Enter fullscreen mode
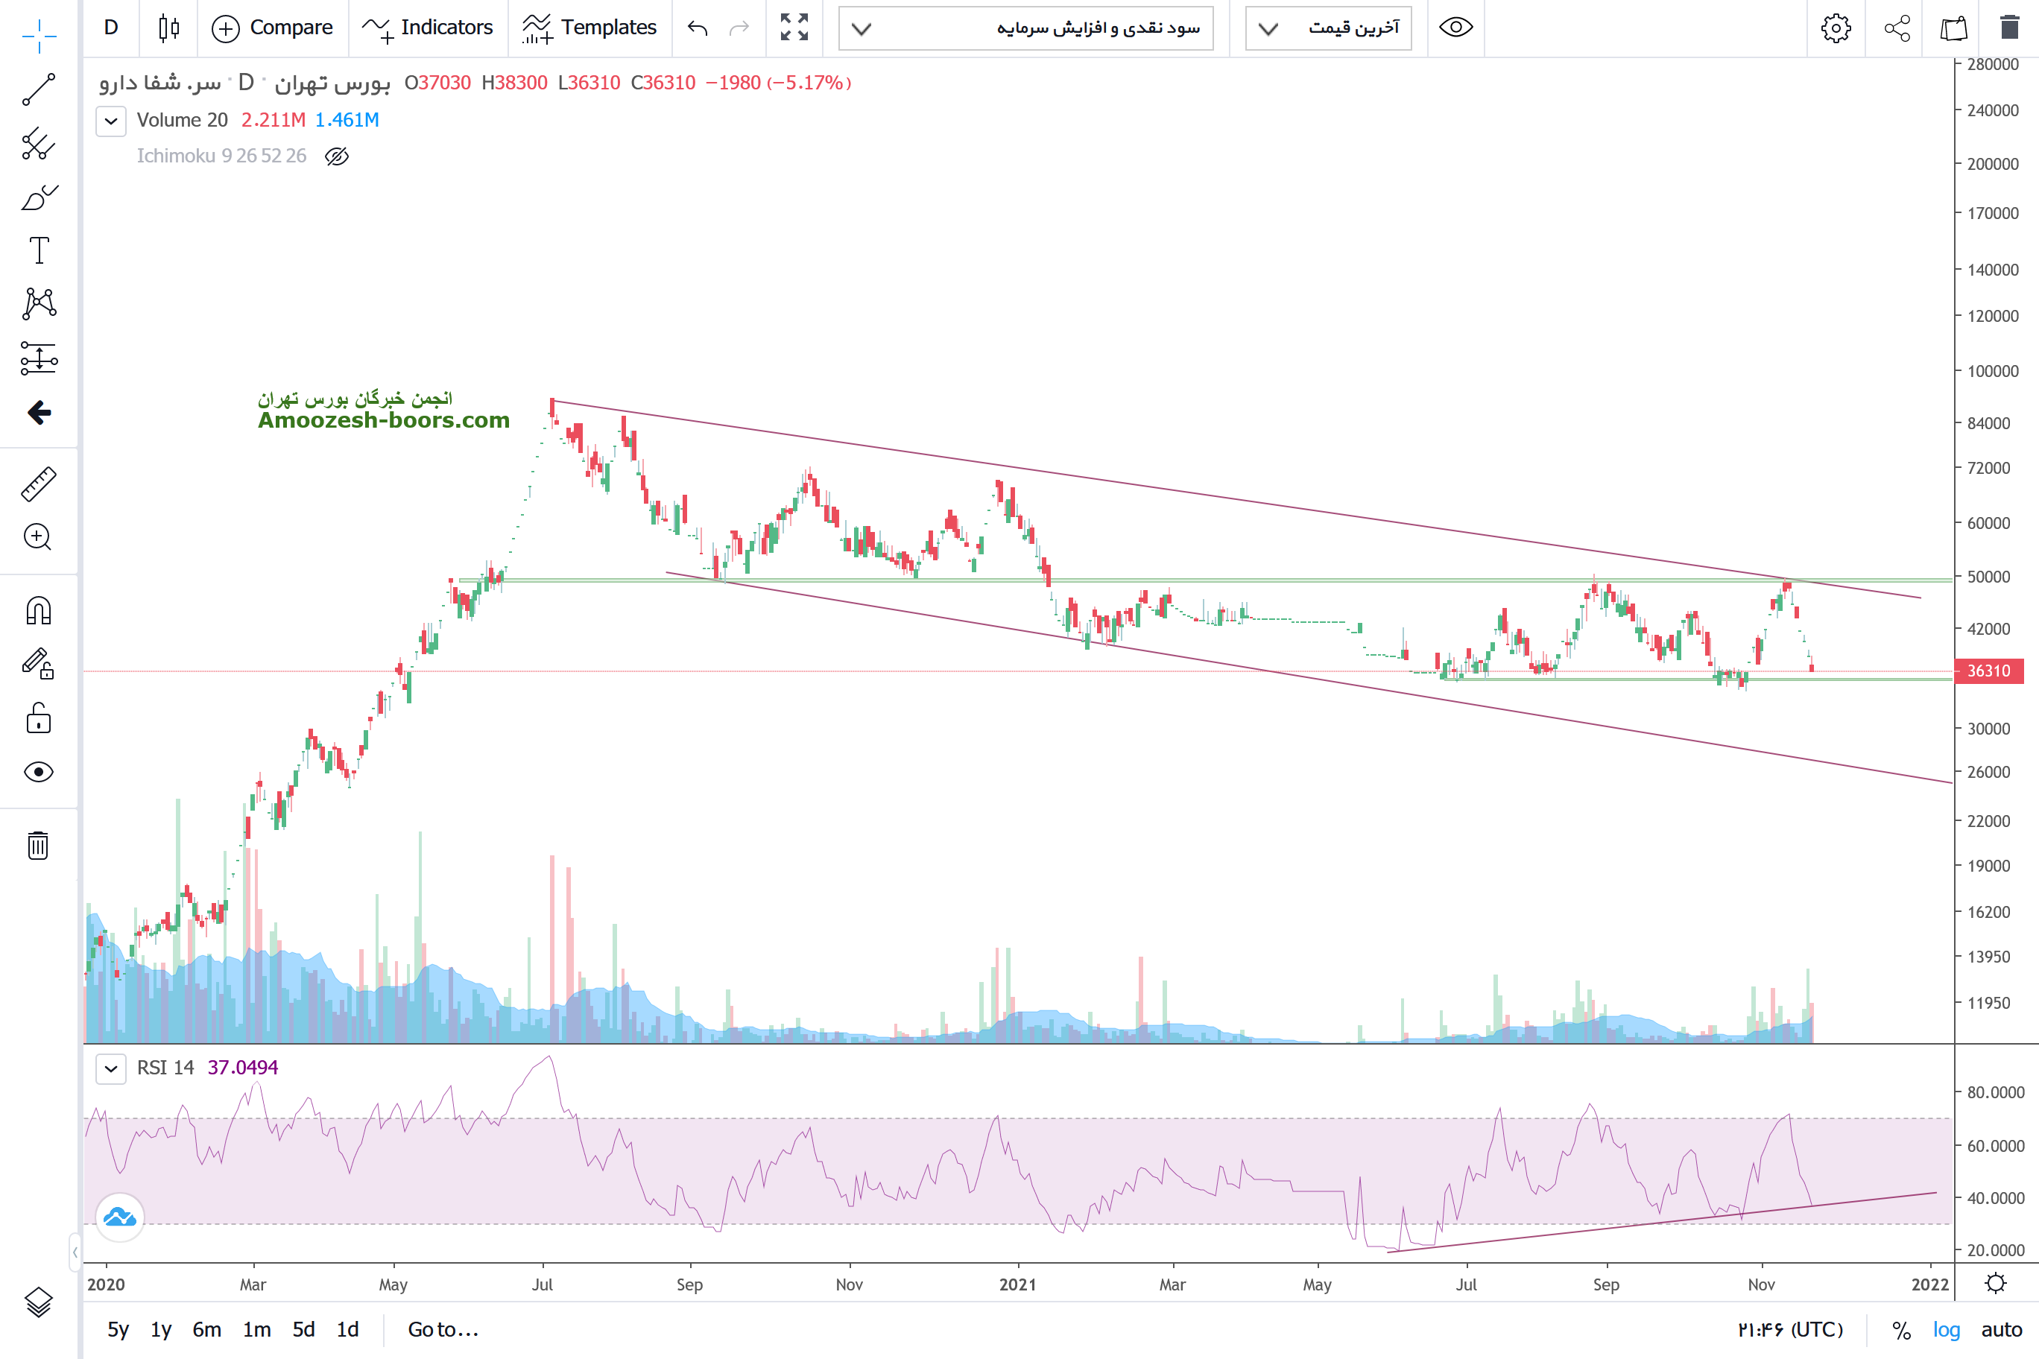Image resolution: width=2039 pixels, height=1359 pixels. (x=793, y=28)
